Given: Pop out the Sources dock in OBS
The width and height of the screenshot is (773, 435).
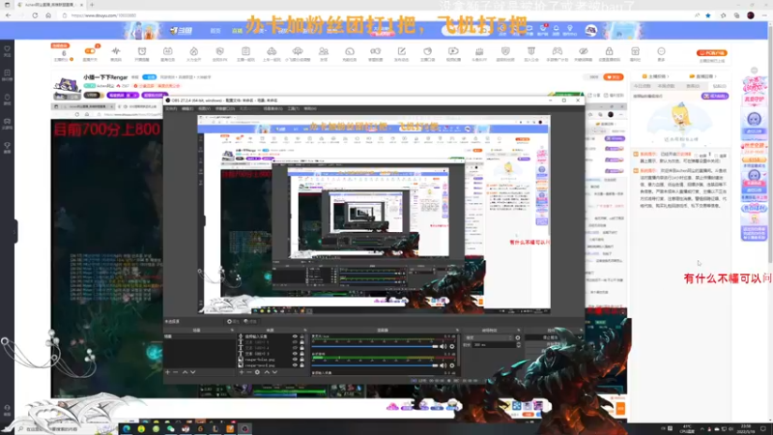Looking at the screenshot, I should 305,330.
